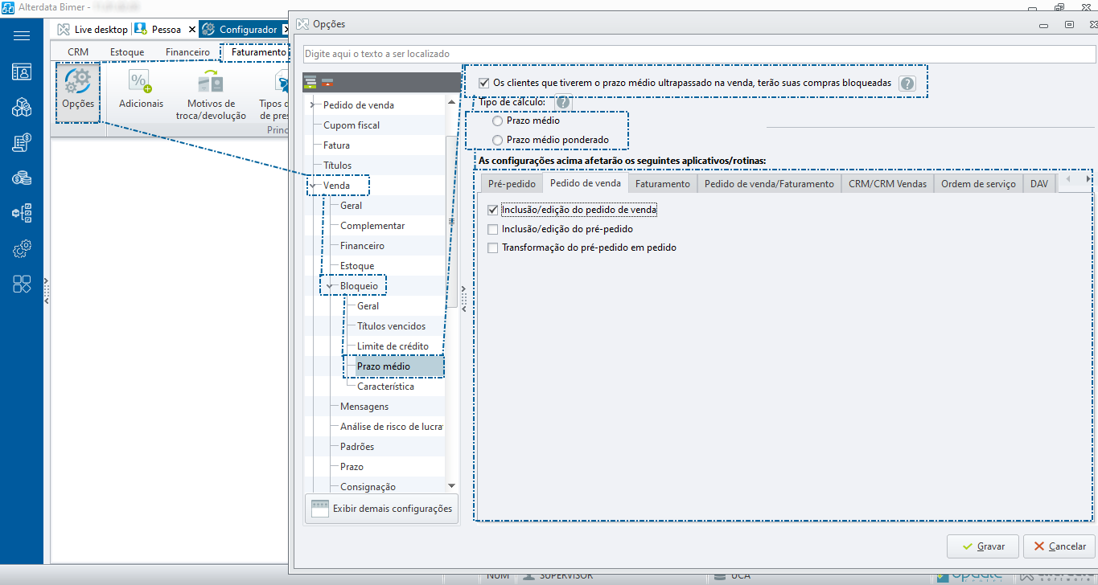Click the expand-all icon above the tree

(310, 82)
